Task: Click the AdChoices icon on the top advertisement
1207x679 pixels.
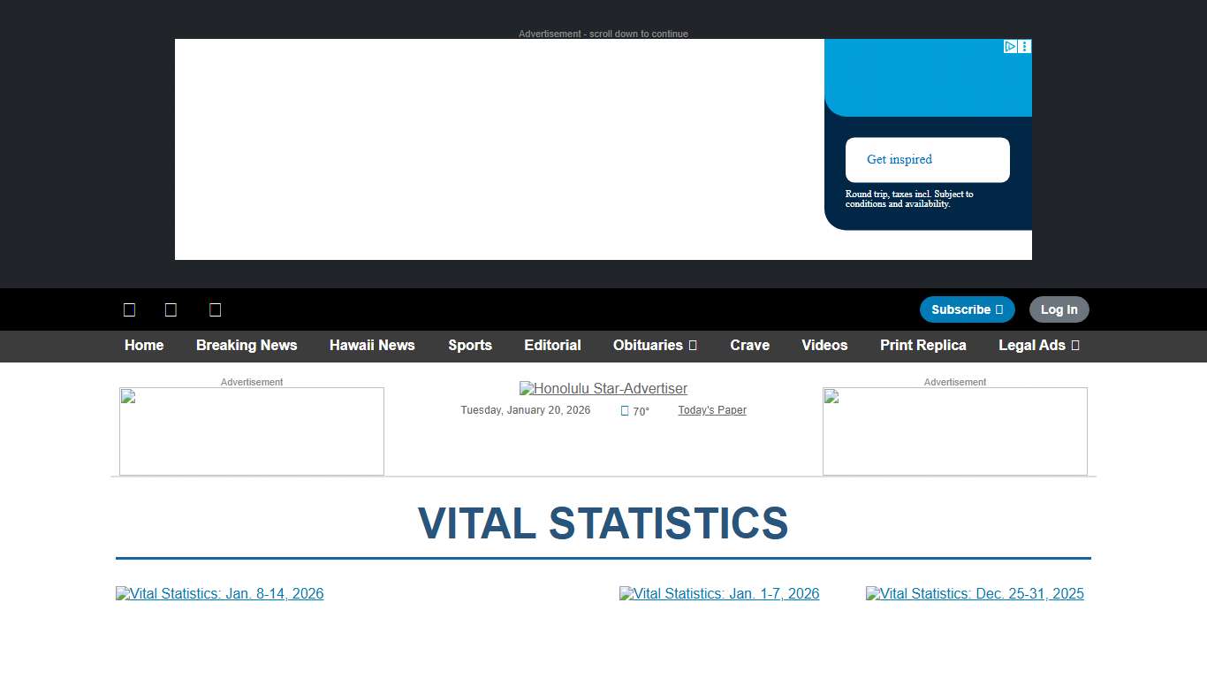Action: pyautogui.click(x=1010, y=46)
